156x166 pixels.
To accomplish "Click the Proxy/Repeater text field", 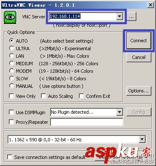I will [x=87, y=122].
